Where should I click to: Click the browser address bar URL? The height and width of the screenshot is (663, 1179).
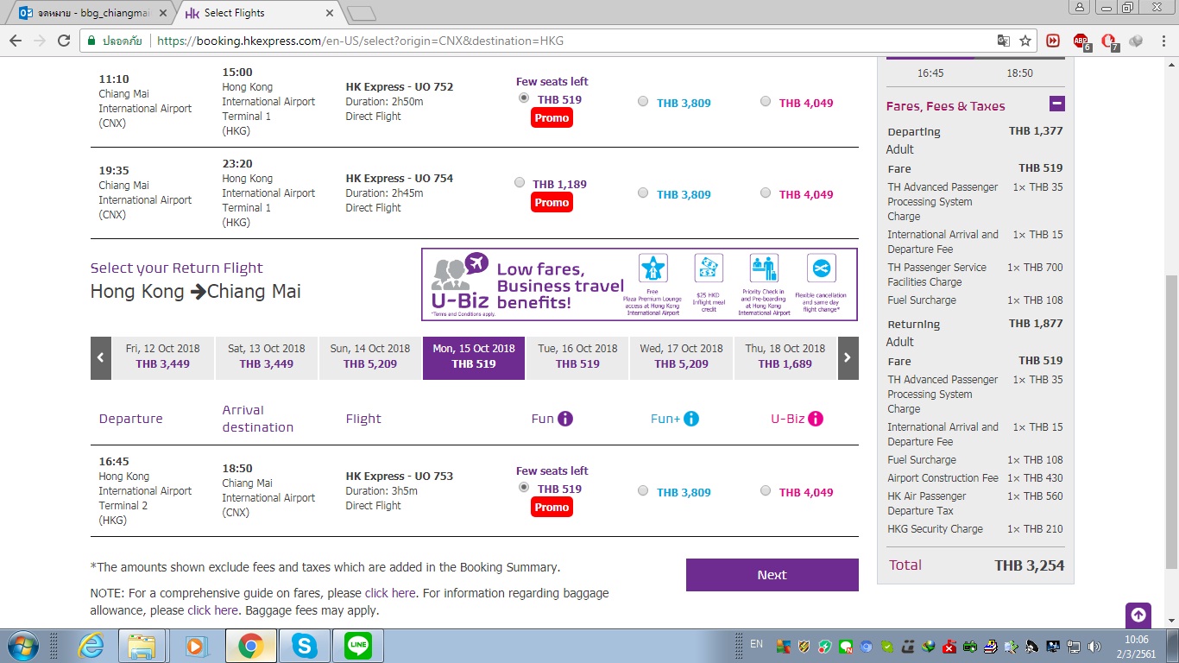coord(360,41)
